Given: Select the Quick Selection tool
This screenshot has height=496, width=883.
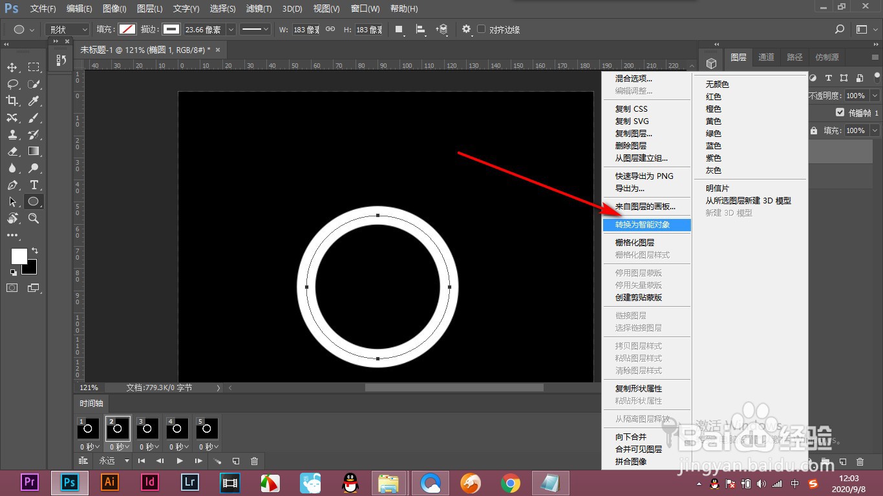Looking at the screenshot, I should (34, 84).
